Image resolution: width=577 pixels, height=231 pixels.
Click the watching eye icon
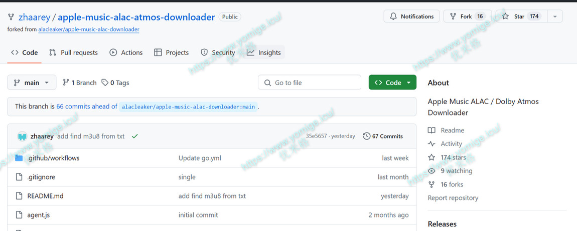pos(431,171)
